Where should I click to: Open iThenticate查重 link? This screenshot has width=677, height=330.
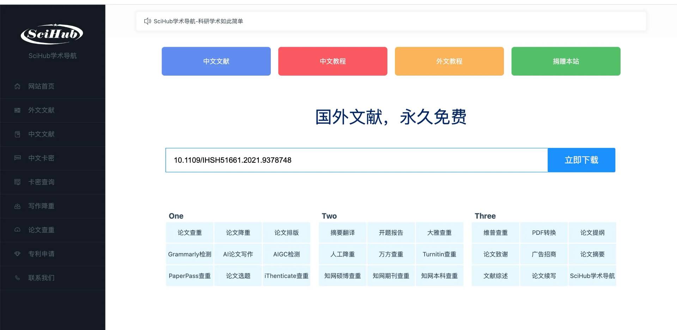pyautogui.click(x=287, y=276)
